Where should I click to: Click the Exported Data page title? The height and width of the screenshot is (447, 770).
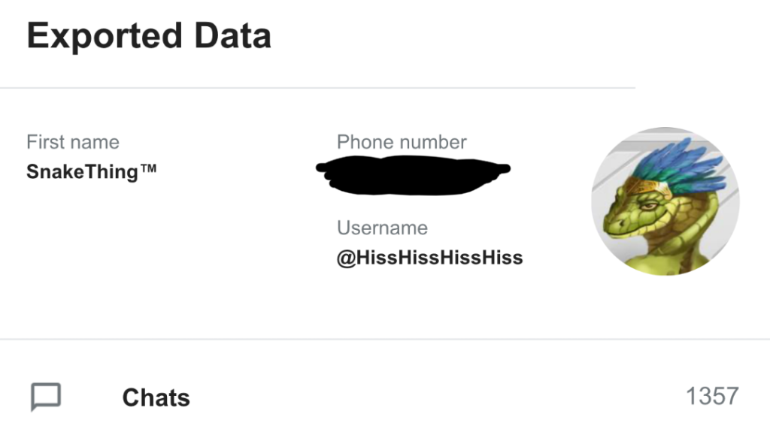click(148, 35)
